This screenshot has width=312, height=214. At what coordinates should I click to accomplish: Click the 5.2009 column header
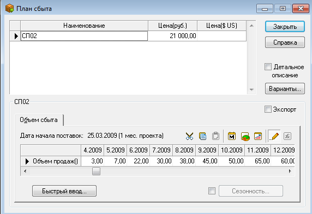click(116, 150)
